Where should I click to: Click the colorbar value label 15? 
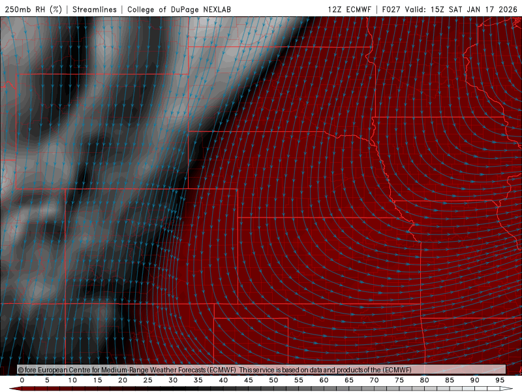(97, 380)
